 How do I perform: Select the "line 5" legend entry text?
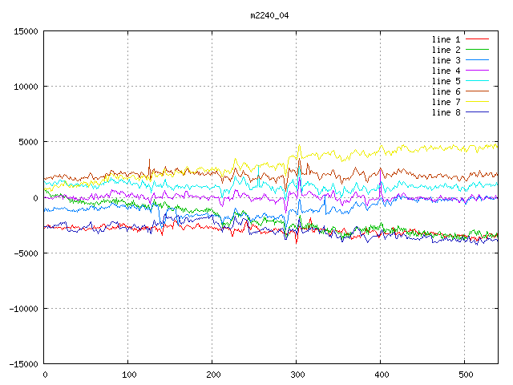tap(446, 81)
